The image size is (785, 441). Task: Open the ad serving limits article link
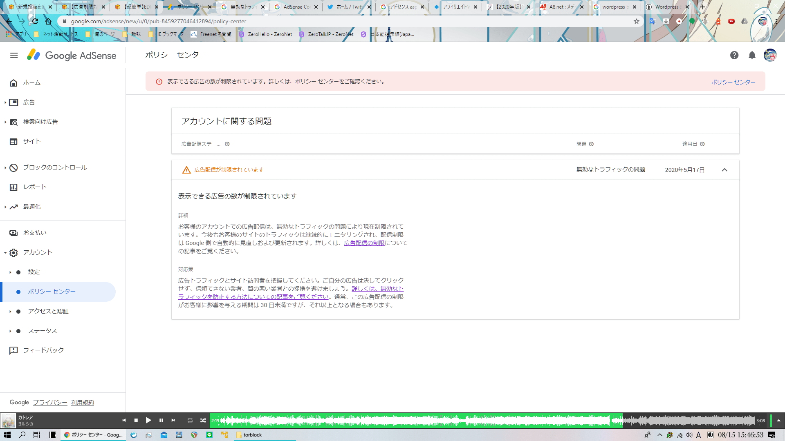(x=364, y=243)
